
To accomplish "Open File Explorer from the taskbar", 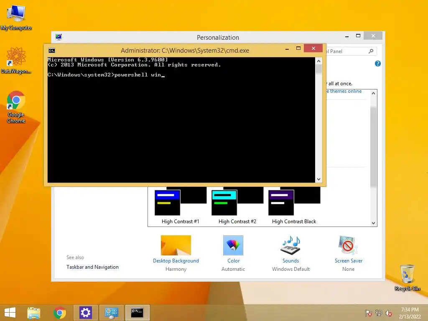I will [x=33, y=313].
